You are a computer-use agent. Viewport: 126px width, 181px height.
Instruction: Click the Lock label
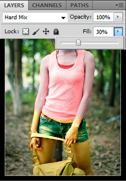(12, 31)
